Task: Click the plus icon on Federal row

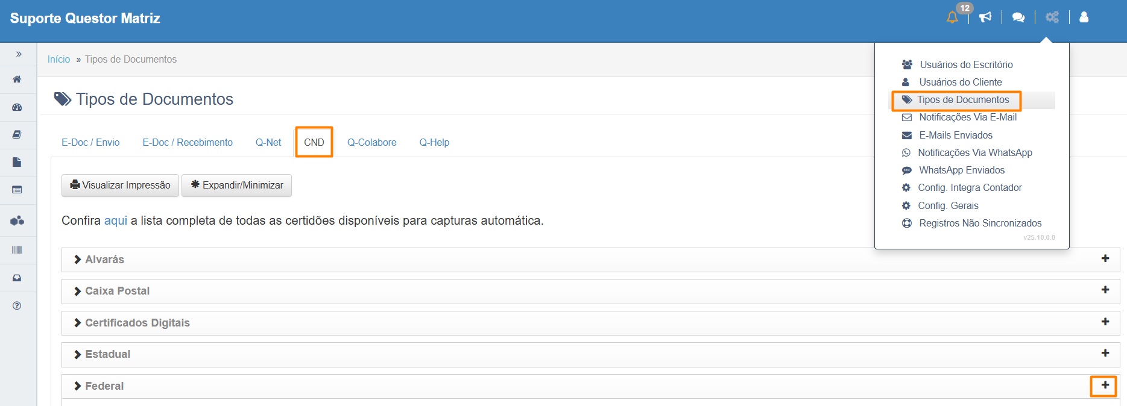Action: (1105, 386)
